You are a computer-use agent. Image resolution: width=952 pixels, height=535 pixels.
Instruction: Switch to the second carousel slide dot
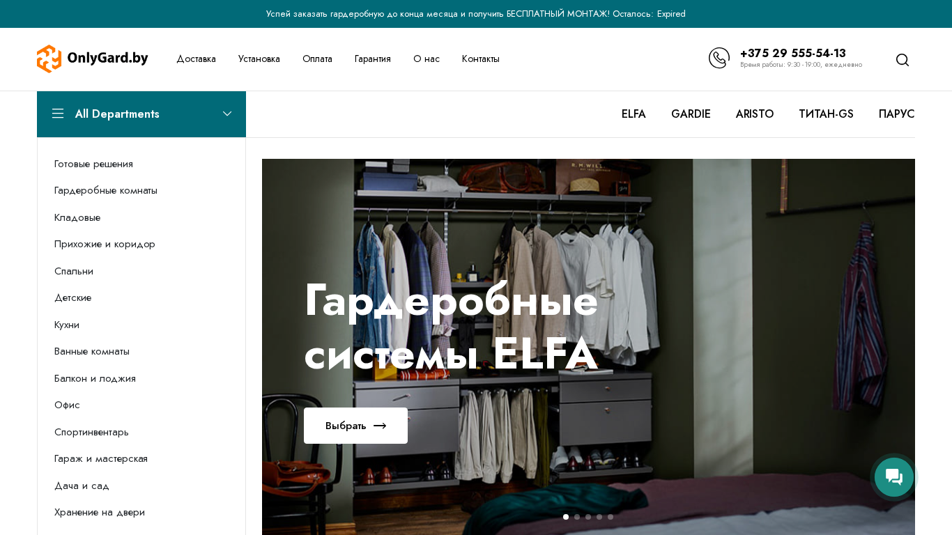(x=577, y=517)
